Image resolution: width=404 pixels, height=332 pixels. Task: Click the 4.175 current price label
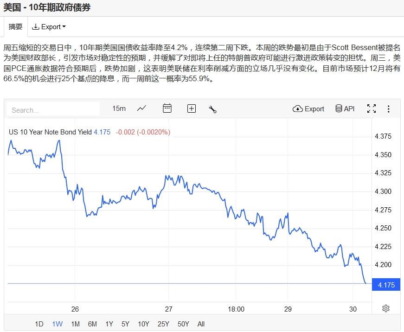(x=386, y=285)
